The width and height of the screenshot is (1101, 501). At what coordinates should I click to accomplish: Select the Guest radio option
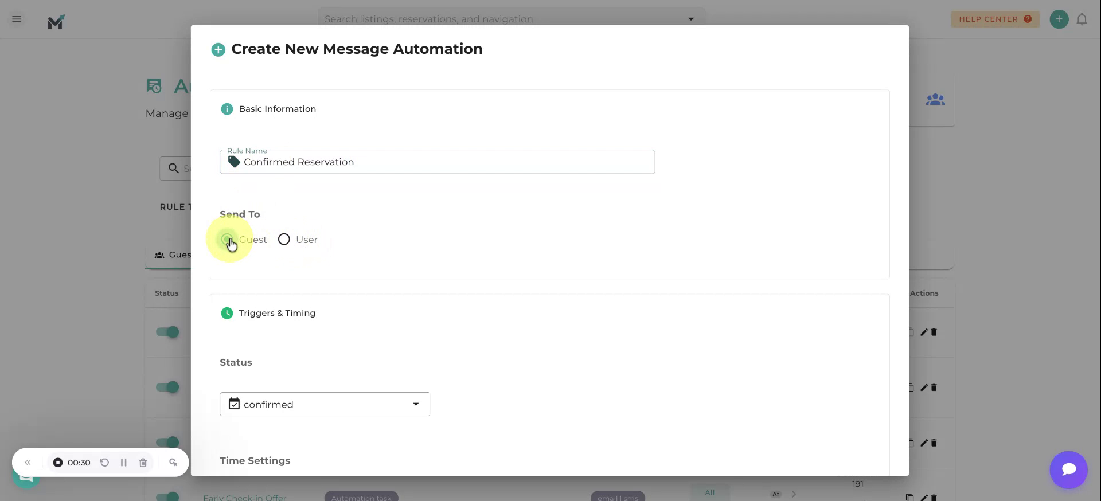pyautogui.click(x=227, y=239)
